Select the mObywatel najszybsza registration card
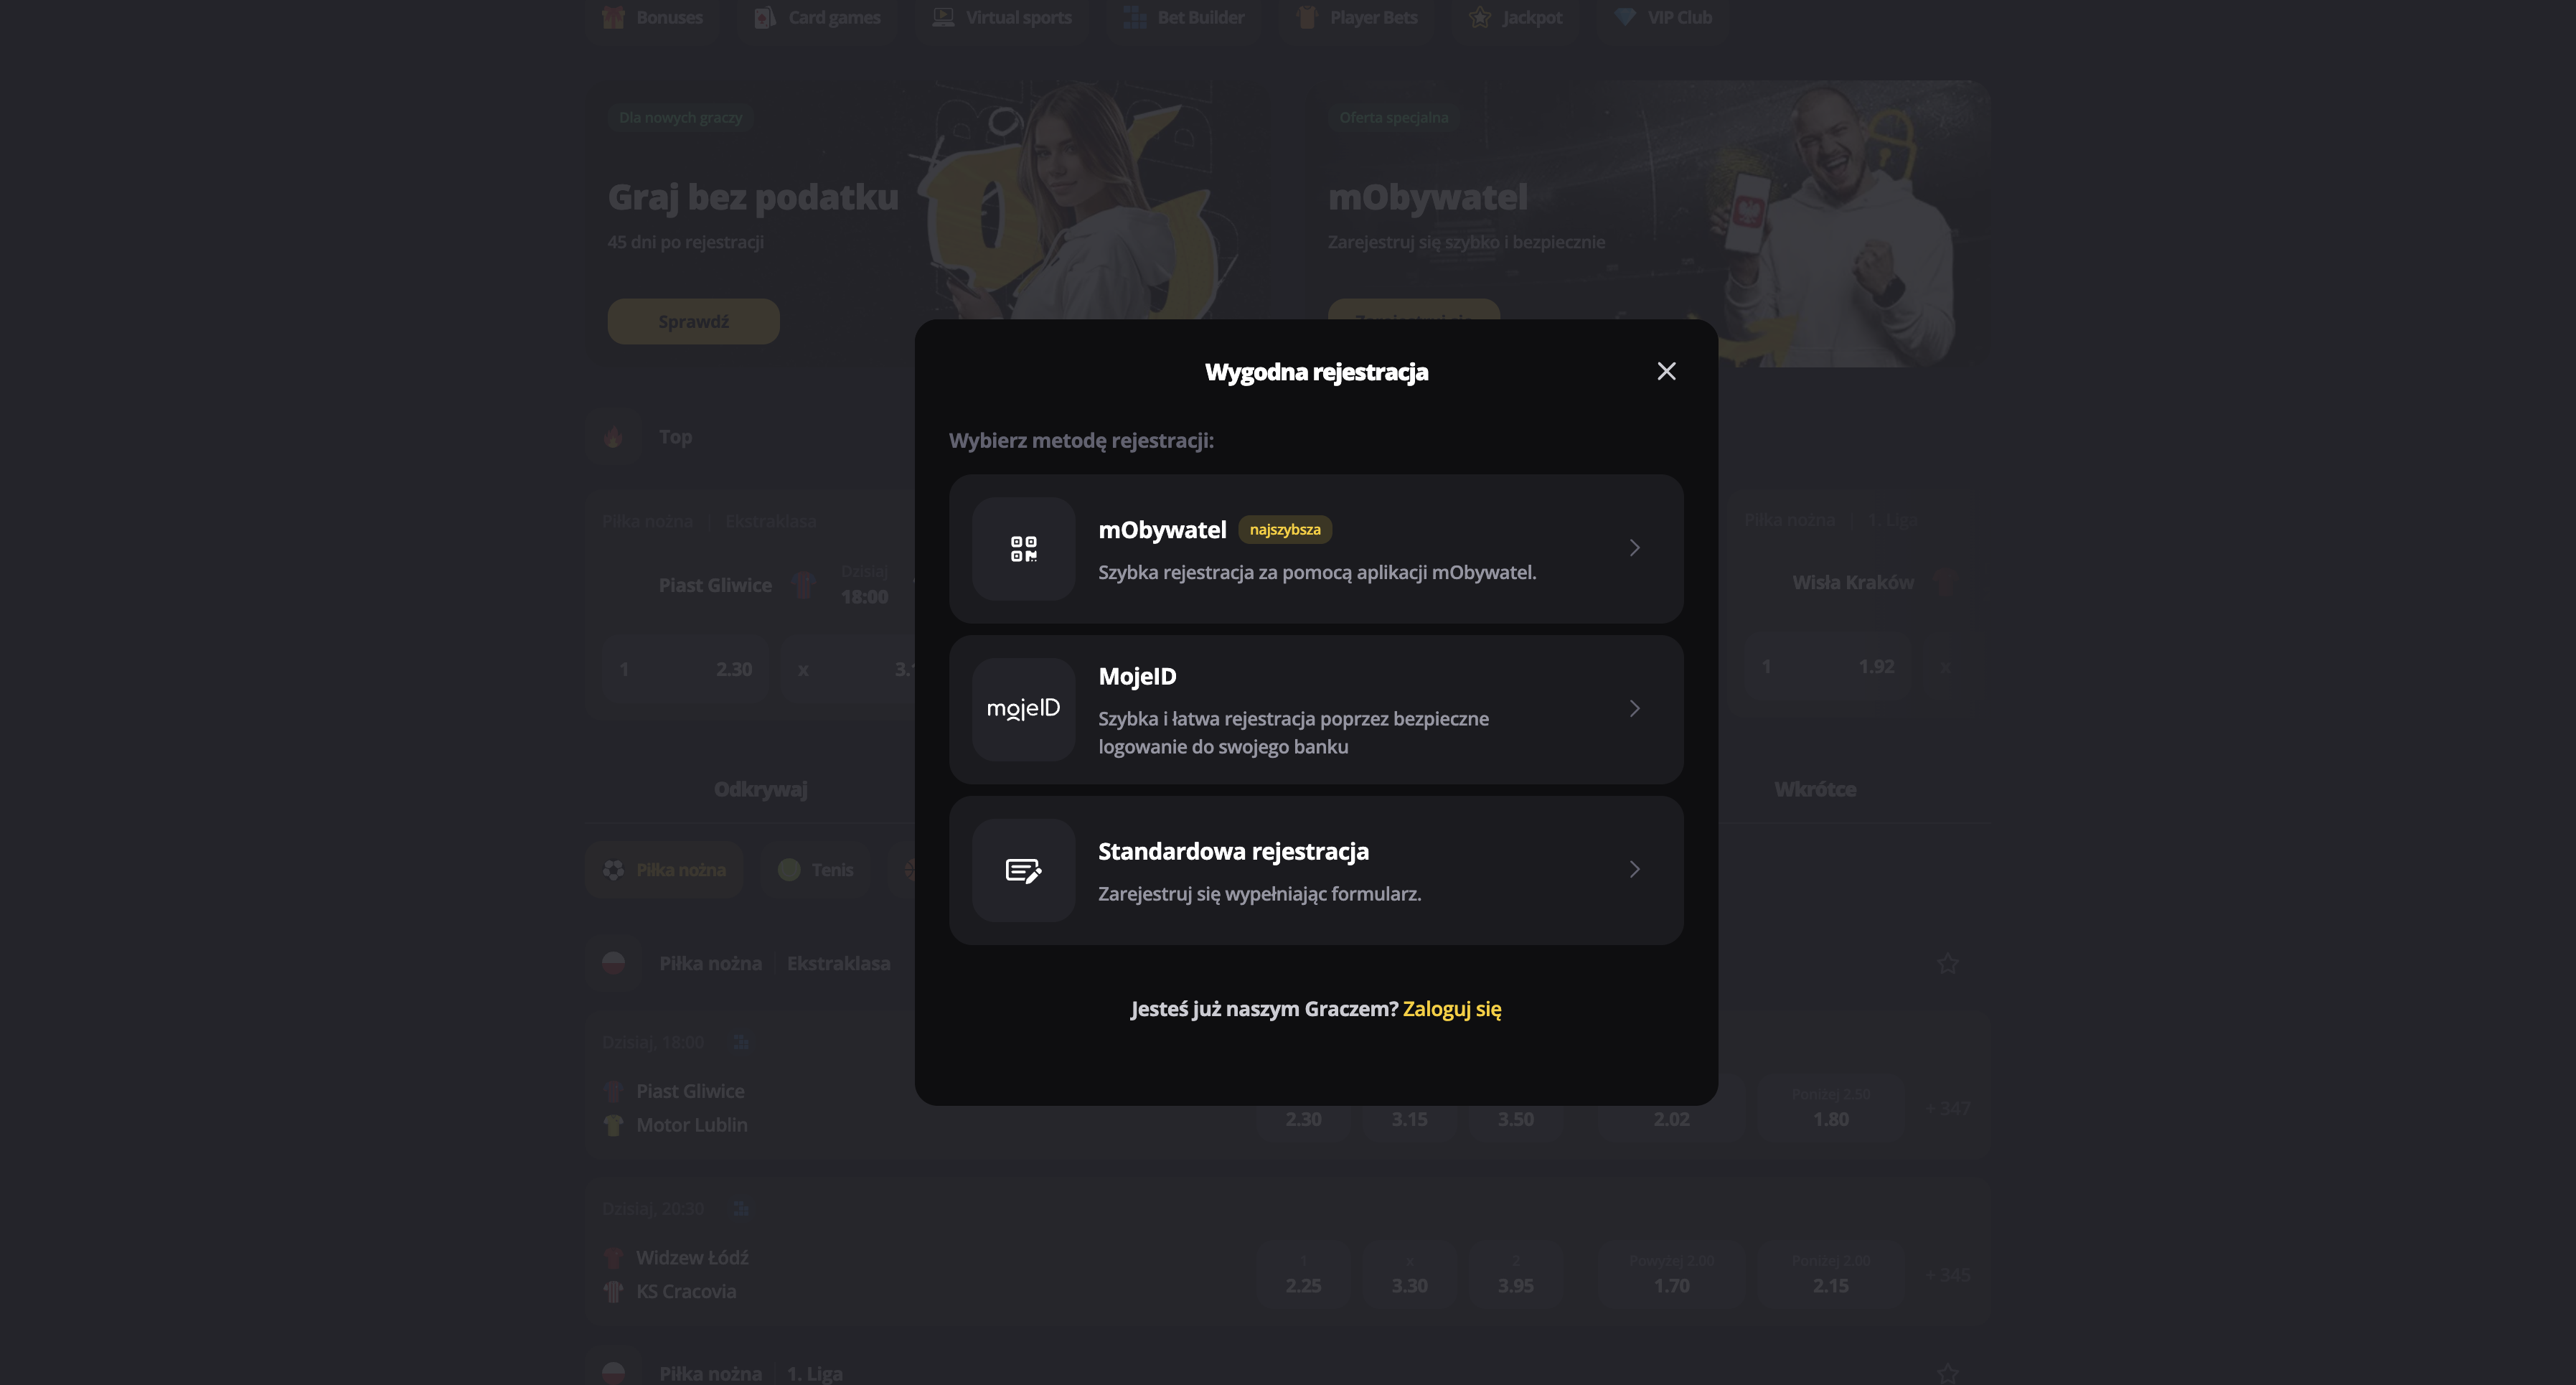Screen dimensions: 2576x1385 click(1316, 549)
